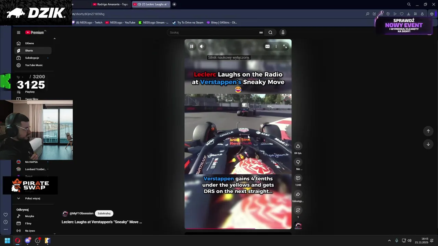
Task: Open NEEXcsgo Twitch bookmark
Action: coord(87,23)
